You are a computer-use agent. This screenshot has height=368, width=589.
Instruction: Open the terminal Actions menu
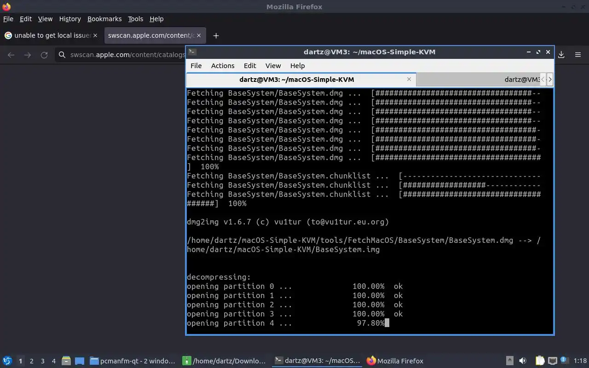point(223,66)
